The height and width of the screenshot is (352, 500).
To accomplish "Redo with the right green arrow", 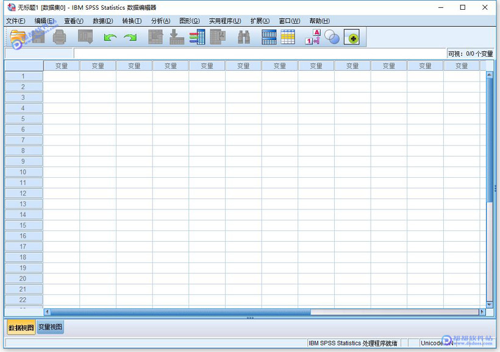I will click(130, 37).
